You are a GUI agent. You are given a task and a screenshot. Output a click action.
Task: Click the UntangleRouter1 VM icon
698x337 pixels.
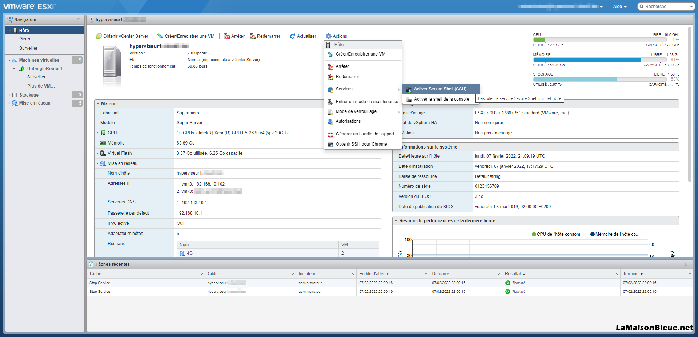click(22, 69)
